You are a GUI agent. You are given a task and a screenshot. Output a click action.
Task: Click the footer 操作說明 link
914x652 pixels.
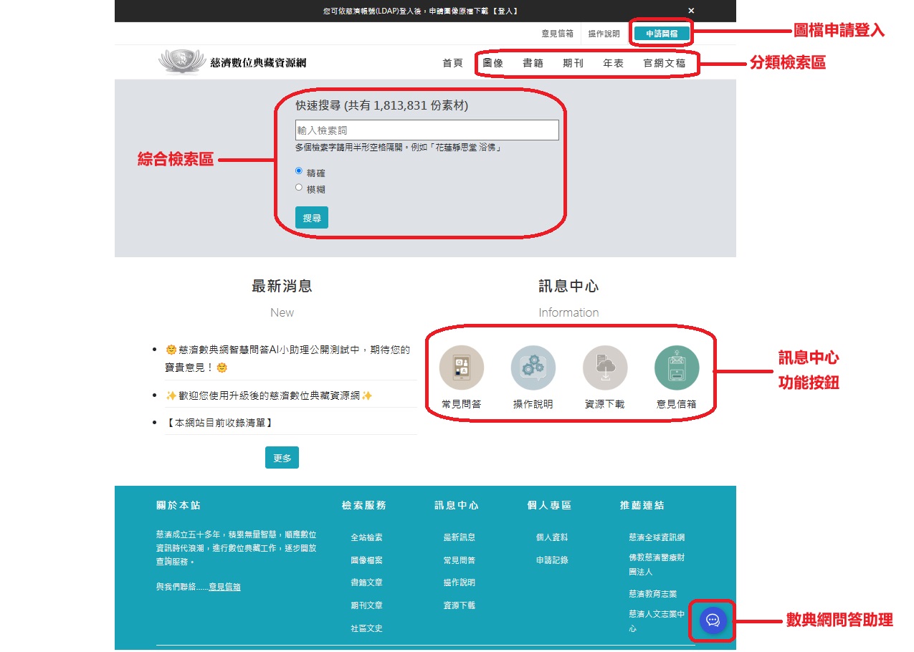tap(459, 583)
